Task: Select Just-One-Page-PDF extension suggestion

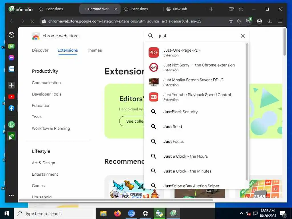Action: pyautogui.click(x=195, y=52)
